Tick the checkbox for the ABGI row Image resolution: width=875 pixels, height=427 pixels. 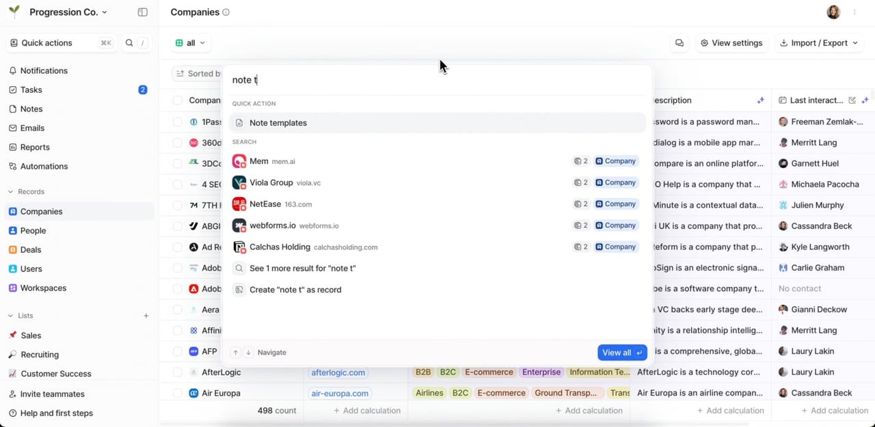(x=178, y=226)
